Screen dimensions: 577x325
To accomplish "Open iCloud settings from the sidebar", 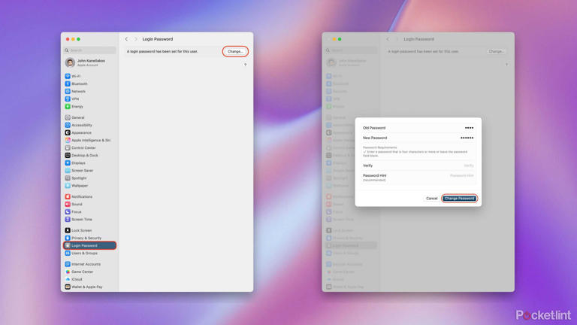I will click(x=77, y=279).
